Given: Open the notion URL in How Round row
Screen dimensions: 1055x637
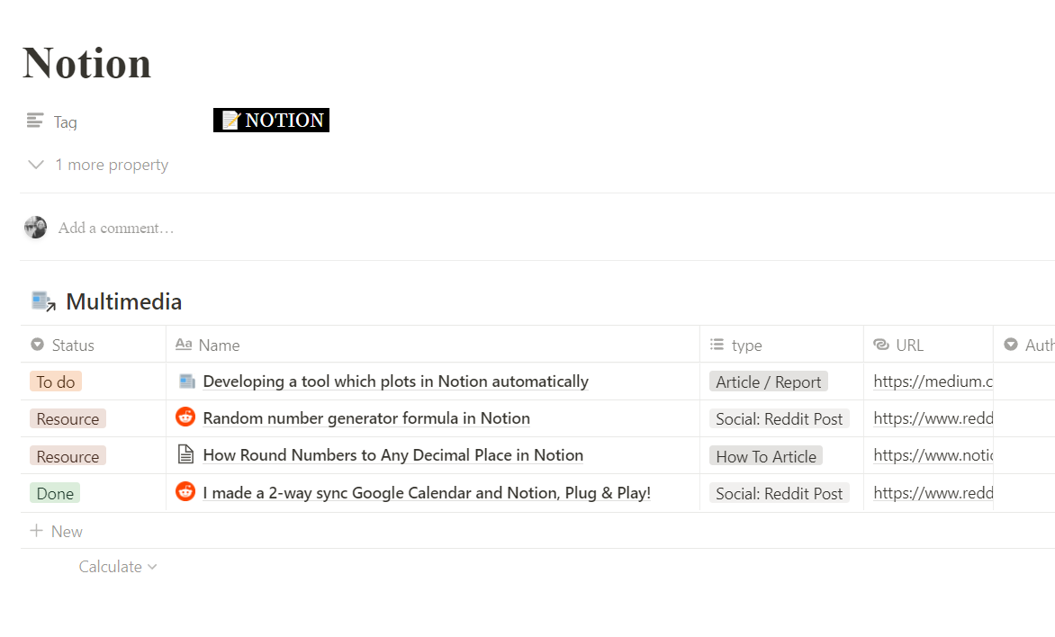Looking at the screenshot, I should point(933,455).
